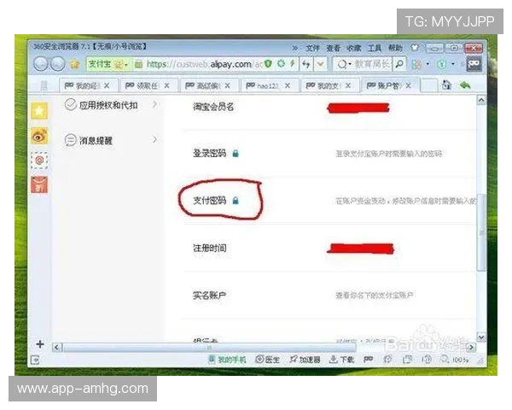
Task: Click the green security shield in address bar
Action: pyautogui.click(x=268, y=64)
